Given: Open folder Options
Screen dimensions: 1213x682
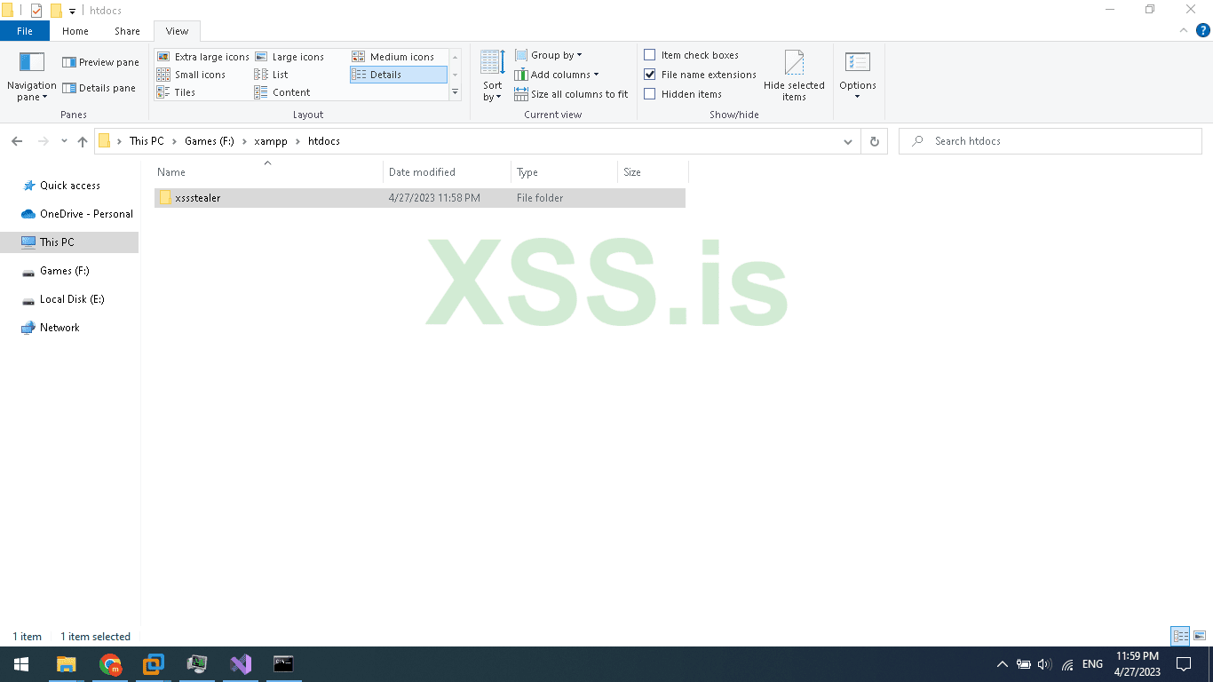Looking at the screenshot, I should (x=858, y=76).
